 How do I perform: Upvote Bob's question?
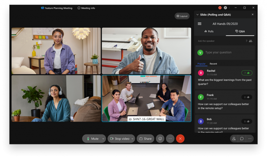pyautogui.click(x=247, y=121)
